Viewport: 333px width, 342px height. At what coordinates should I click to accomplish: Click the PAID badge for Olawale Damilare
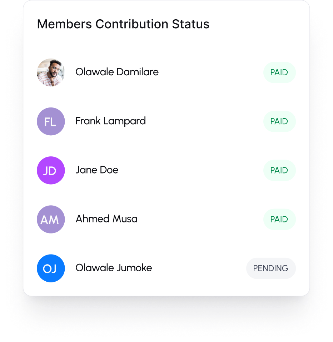pos(279,72)
